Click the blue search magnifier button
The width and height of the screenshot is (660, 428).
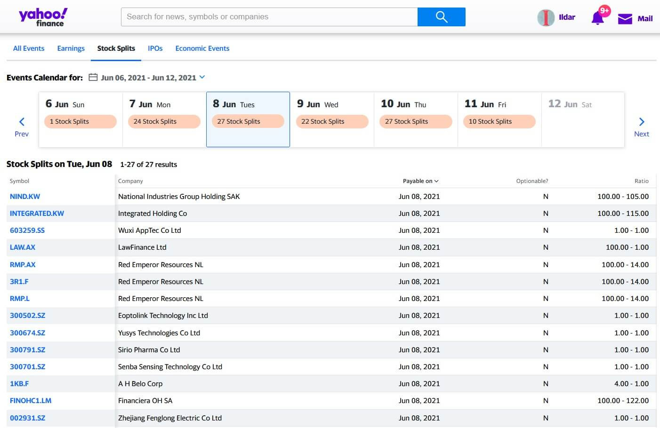coord(441,17)
